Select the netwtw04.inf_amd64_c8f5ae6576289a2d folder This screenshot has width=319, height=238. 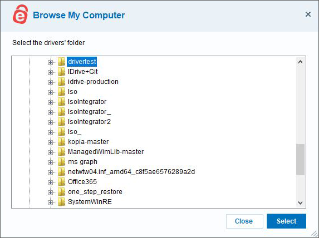point(131,172)
